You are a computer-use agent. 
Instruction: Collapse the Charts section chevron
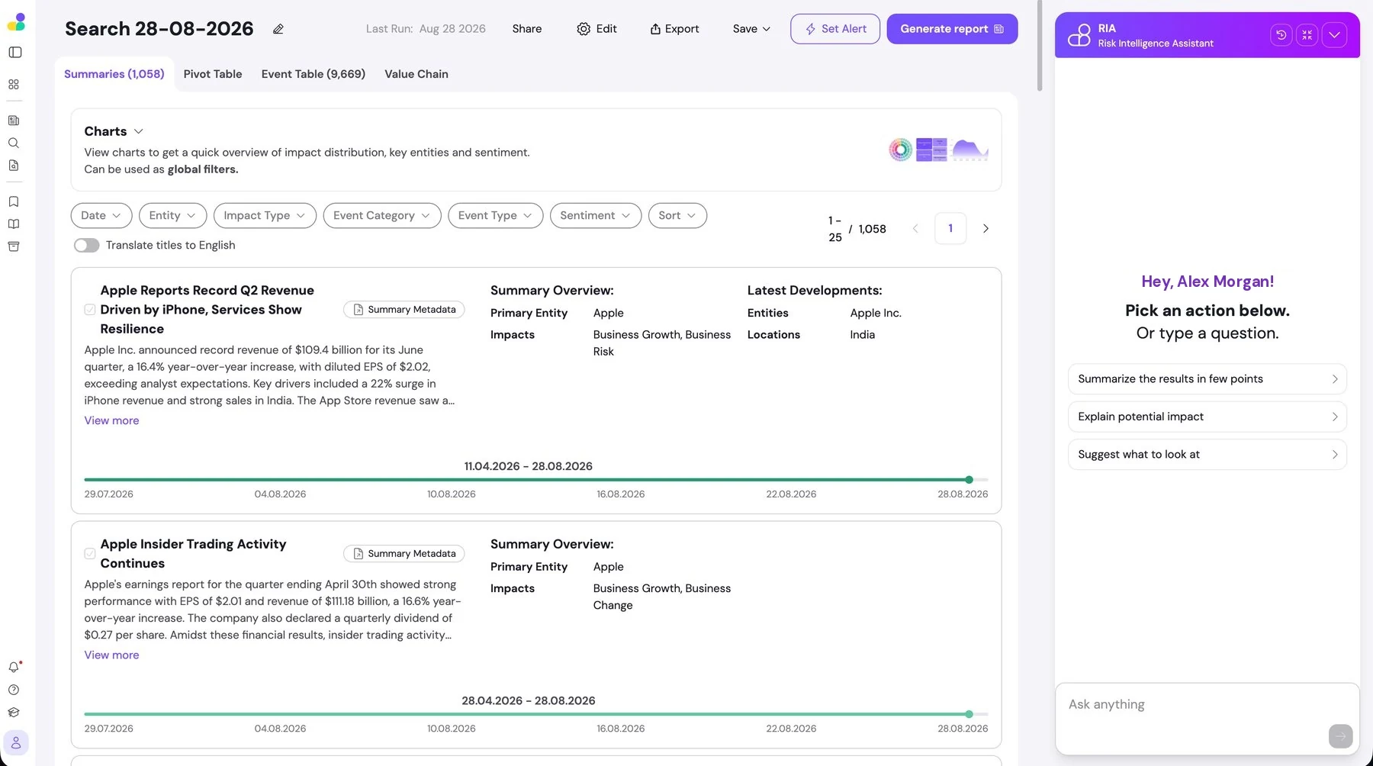coord(138,131)
